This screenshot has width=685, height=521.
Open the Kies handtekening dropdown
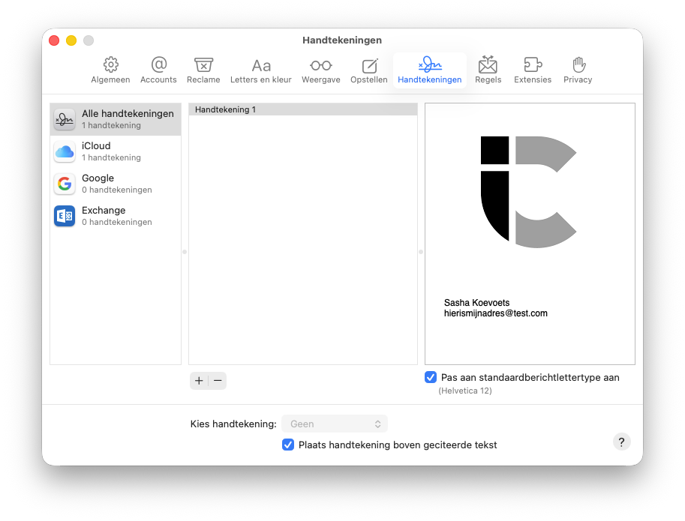335,424
